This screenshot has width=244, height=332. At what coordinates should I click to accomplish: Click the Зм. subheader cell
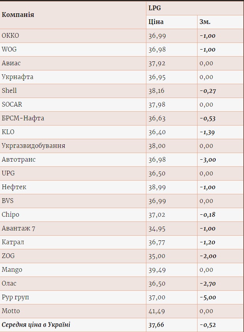[220, 22]
